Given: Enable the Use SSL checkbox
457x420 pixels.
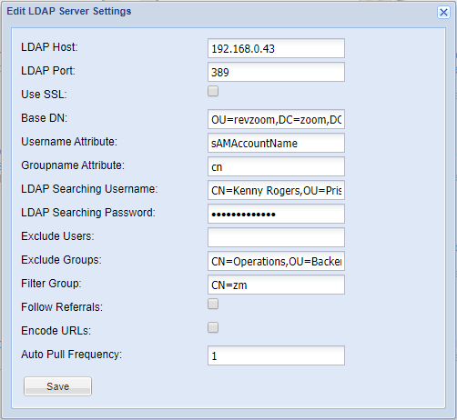Looking at the screenshot, I should click(x=213, y=91).
